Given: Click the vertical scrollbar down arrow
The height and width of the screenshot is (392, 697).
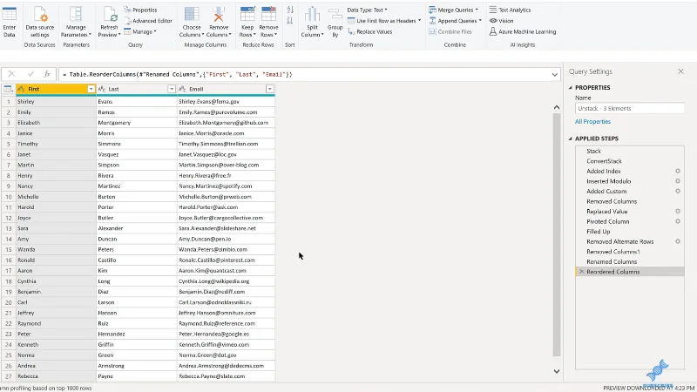Looking at the screenshot, I should (x=557, y=371).
